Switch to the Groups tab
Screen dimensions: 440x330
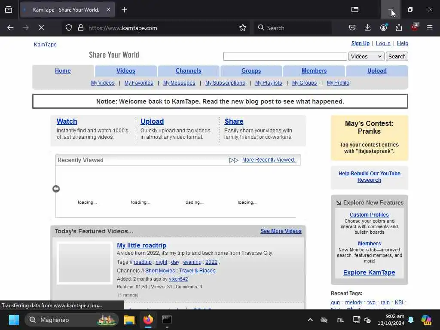pos(251,71)
